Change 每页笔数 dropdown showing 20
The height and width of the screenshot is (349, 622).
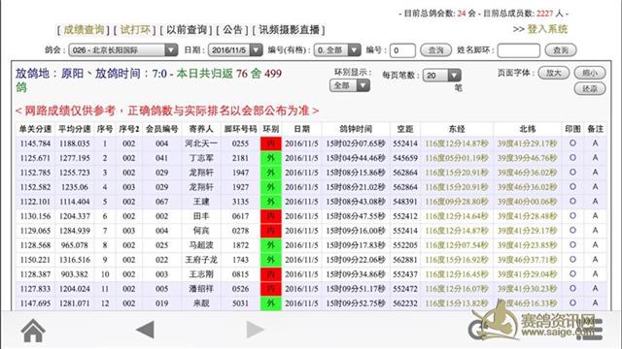[x=442, y=76]
